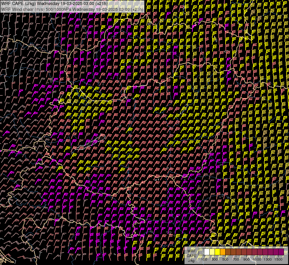289x265 pixels.
Task: Click the "1300" legend tick label
Action: click(x=268, y=259)
